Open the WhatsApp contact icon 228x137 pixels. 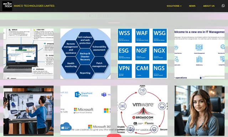[x=223, y=6]
